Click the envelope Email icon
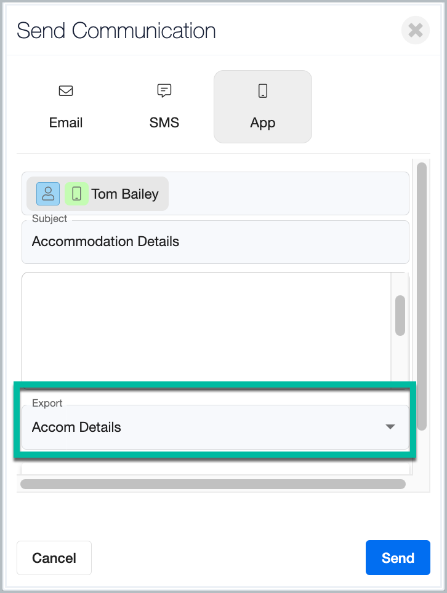The width and height of the screenshot is (447, 593). (66, 91)
